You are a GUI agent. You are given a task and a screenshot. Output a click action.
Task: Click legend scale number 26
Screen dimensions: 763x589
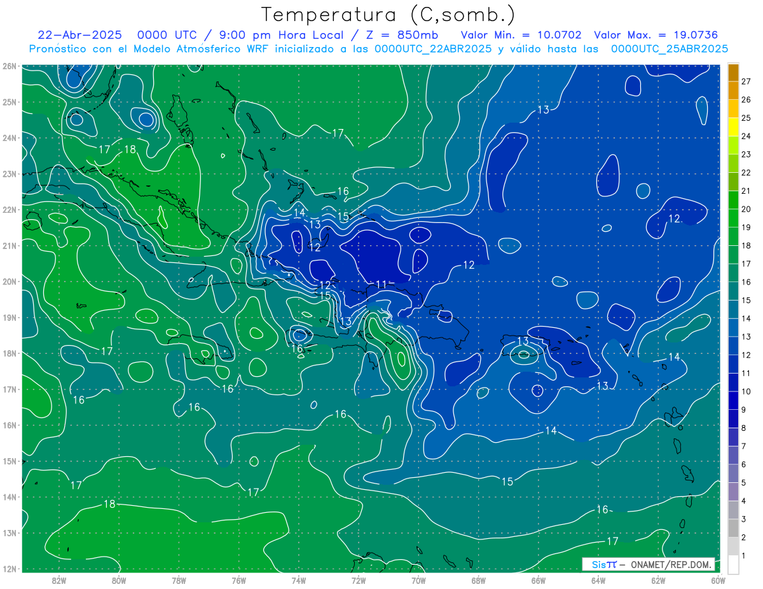(746, 100)
